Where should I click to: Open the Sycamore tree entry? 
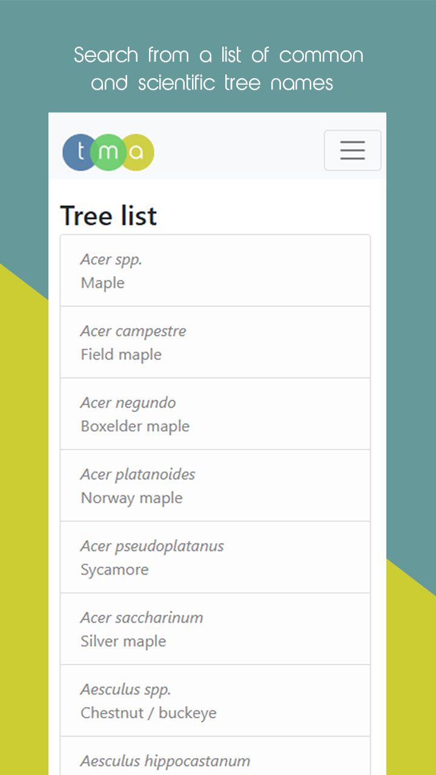[215, 557]
